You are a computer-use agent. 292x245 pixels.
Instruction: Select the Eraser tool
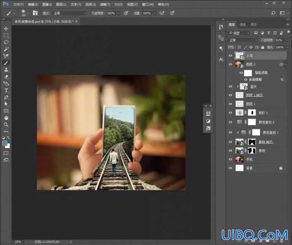[x=6, y=77]
